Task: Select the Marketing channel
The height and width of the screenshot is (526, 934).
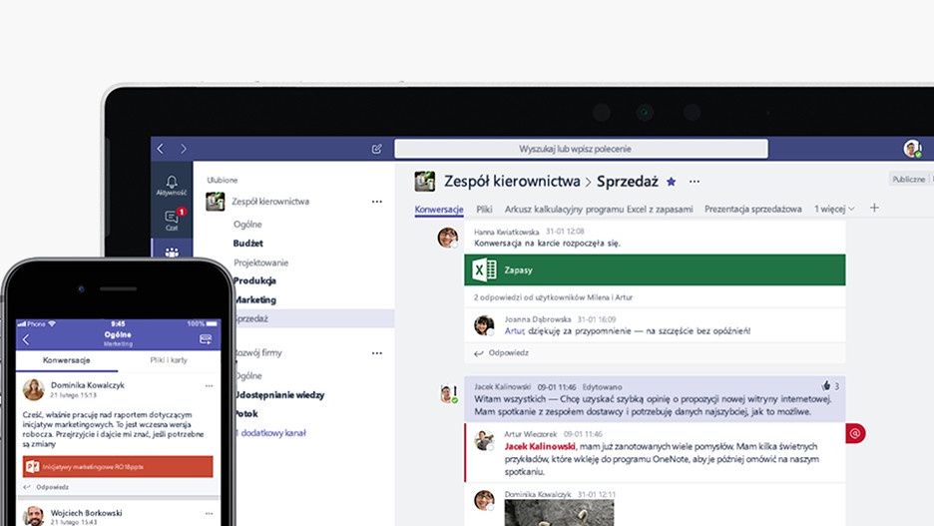Action: (254, 299)
